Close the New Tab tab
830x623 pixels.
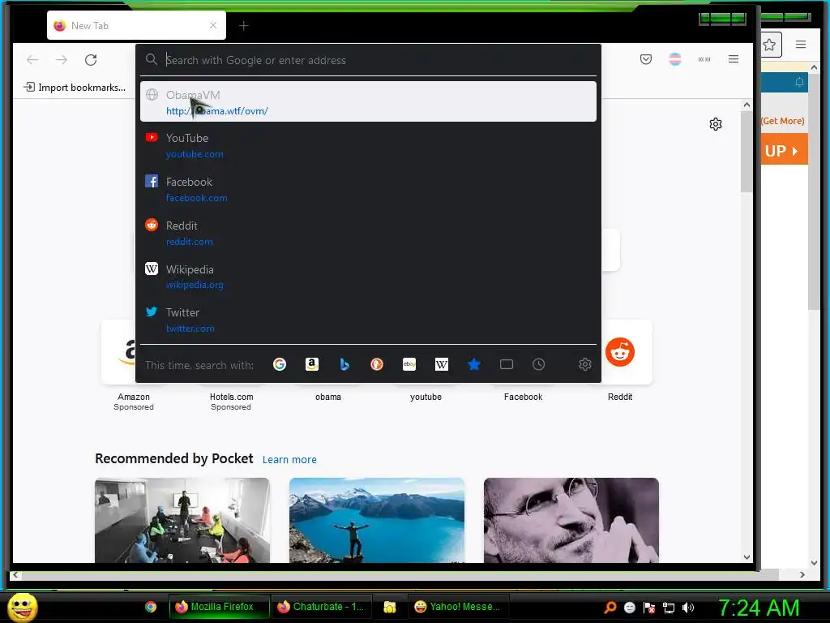pos(213,25)
